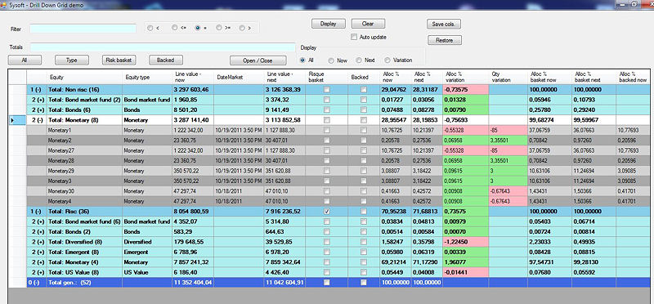Click the Alloc % basket now header

(549, 77)
